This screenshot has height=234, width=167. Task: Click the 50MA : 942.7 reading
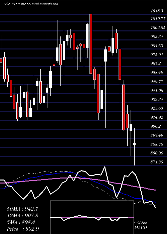click(23, 209)
